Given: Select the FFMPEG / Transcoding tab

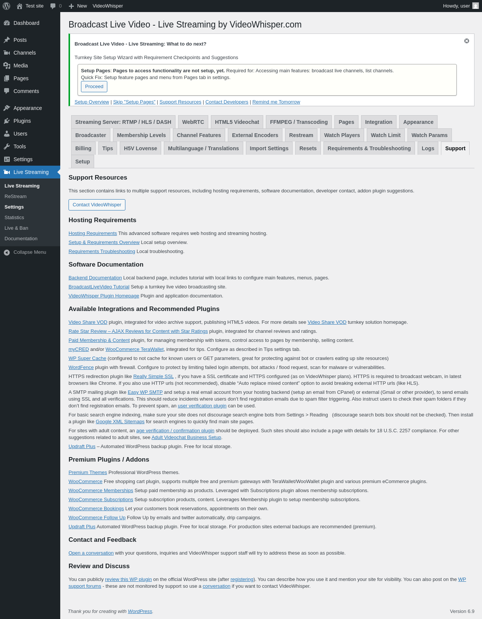Looking at the screenshot, I should 299,122.
